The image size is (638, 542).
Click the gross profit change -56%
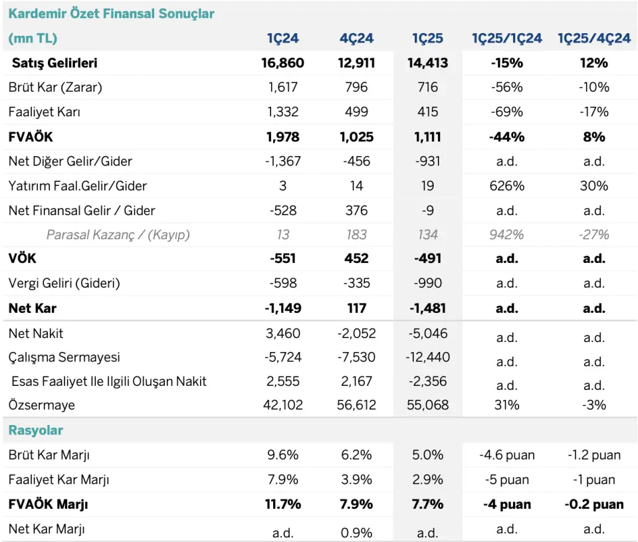(x=507, y=88)
